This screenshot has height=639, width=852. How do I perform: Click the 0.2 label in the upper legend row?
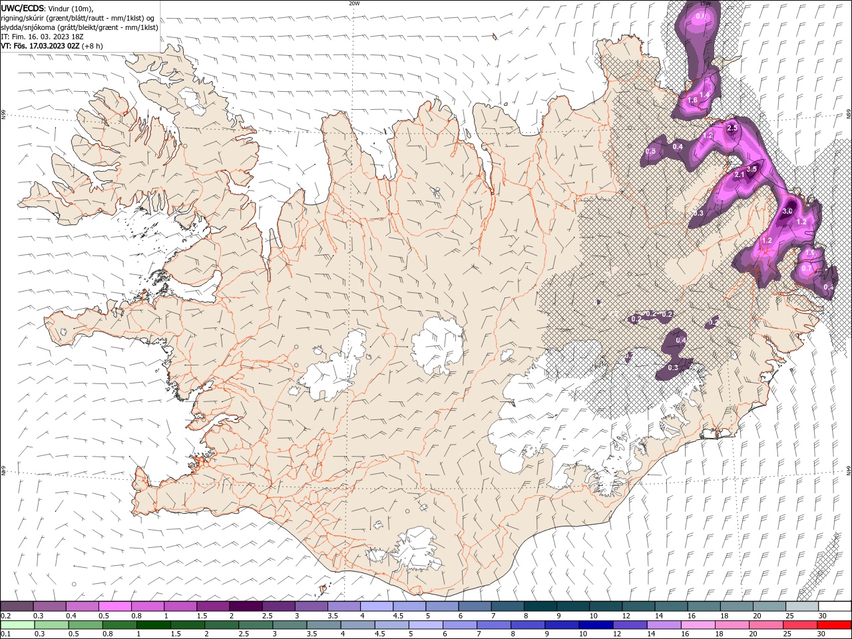coord(6,616)
